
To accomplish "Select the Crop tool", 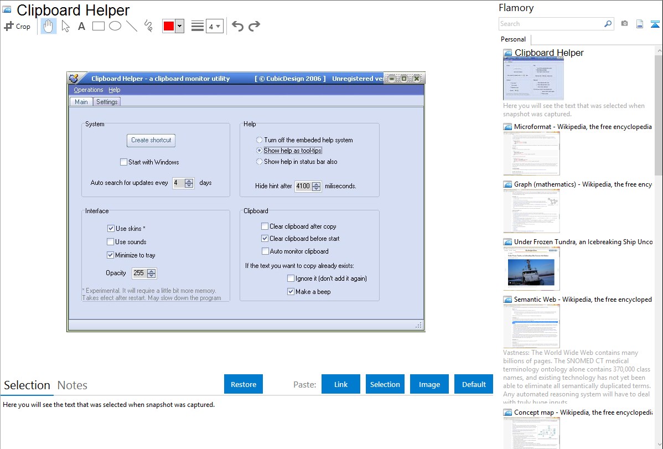I will pyautogui.click(x=17, y=26).
